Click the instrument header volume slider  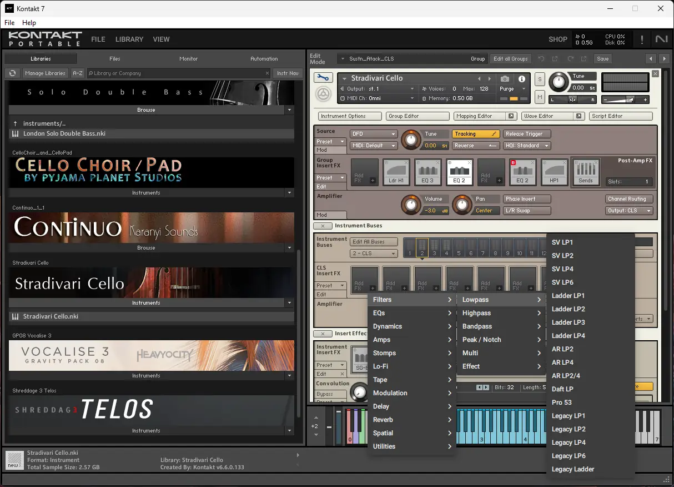click(625, 100)
